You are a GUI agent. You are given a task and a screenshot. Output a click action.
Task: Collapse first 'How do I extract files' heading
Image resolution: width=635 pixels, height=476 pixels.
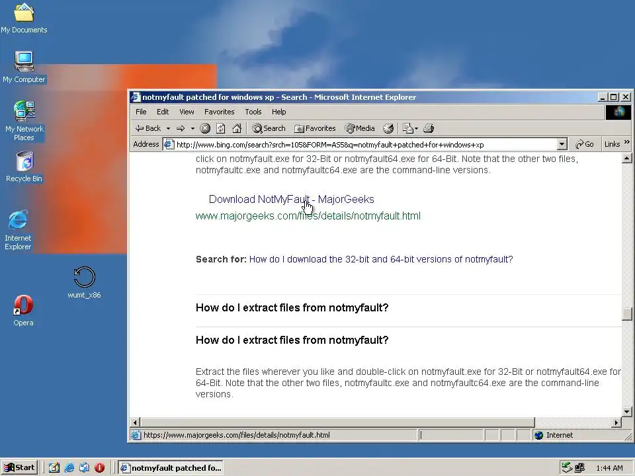tap(292, 307)
